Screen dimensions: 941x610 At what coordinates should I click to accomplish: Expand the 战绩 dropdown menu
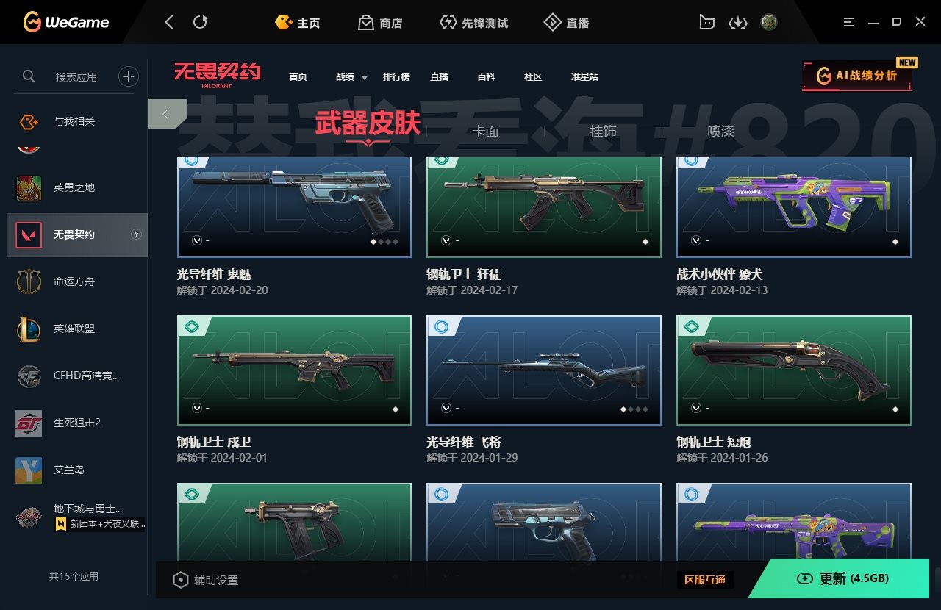[351, 77]
